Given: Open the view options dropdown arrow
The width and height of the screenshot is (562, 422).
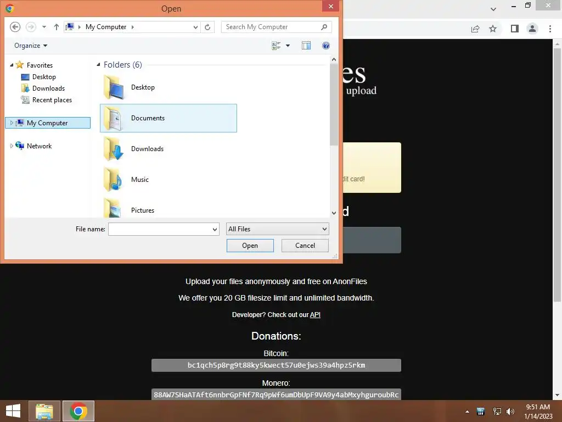Looking at the screenshot, I should [x=288, y=46].
